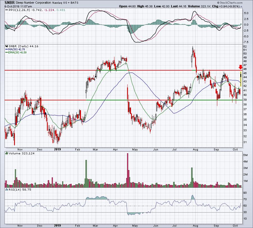Click the Aug date label beneath the price panel
This screenshot has height=228, width=253.
pyautogui.click(x=195, y=149)
